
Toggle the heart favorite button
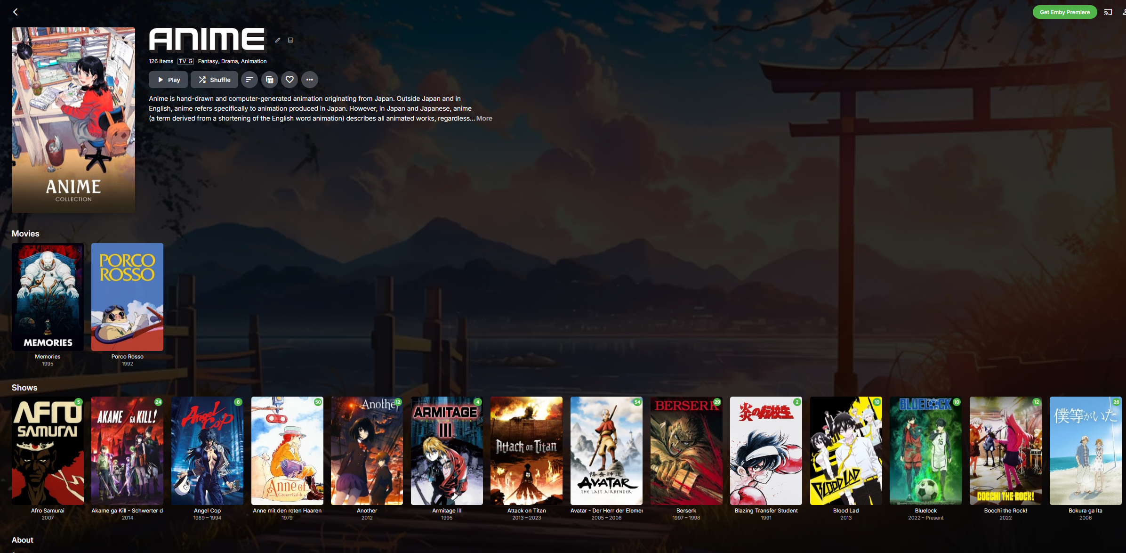[x=290, y=80]
